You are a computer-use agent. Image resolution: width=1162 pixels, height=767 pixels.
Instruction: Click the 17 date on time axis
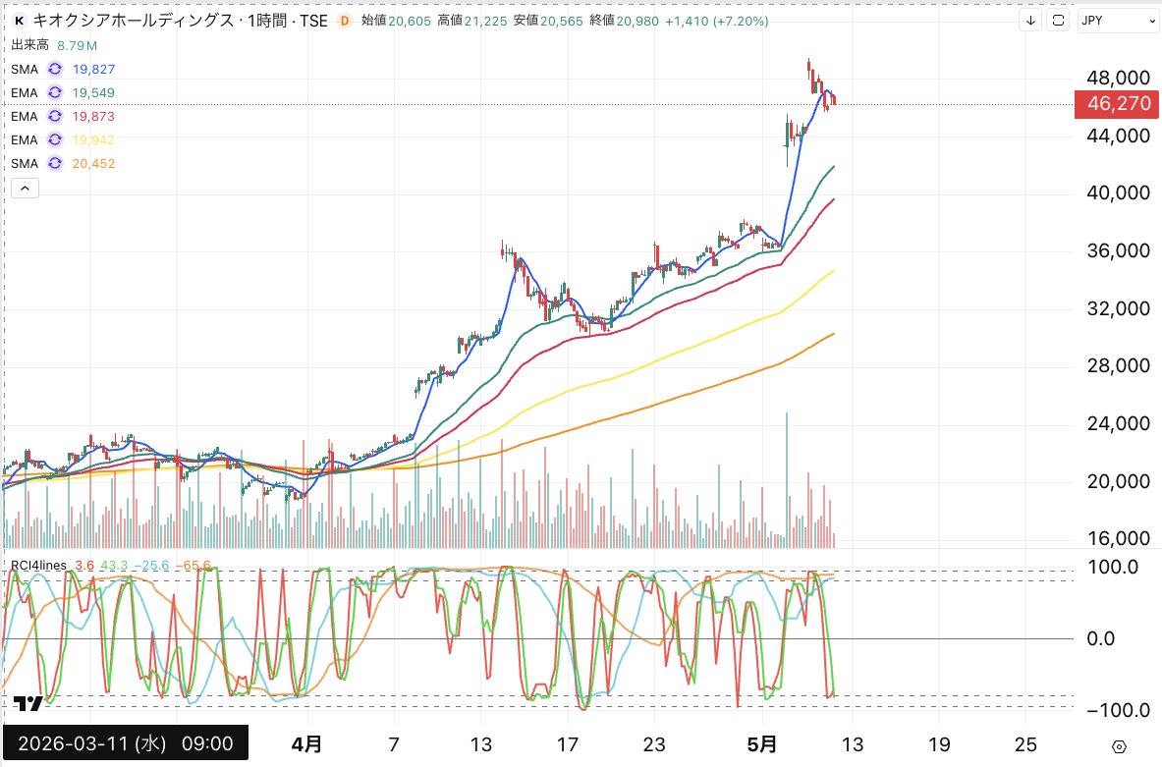coord(568,744)
